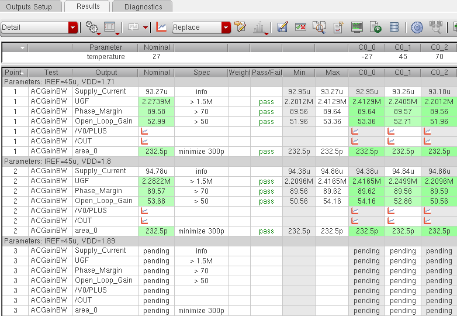Plot nominal /V0/PLUS waveform for point 2
457x316 pixels.
(x=144, y=211)
